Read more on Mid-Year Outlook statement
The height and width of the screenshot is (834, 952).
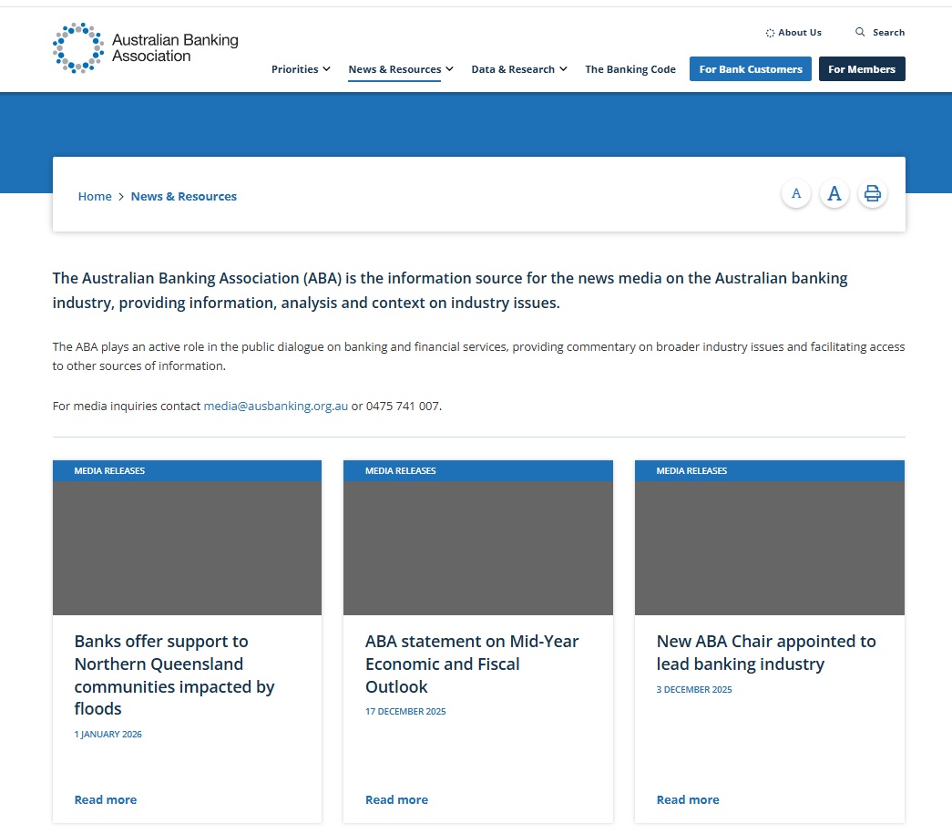[x=396, y=800]
